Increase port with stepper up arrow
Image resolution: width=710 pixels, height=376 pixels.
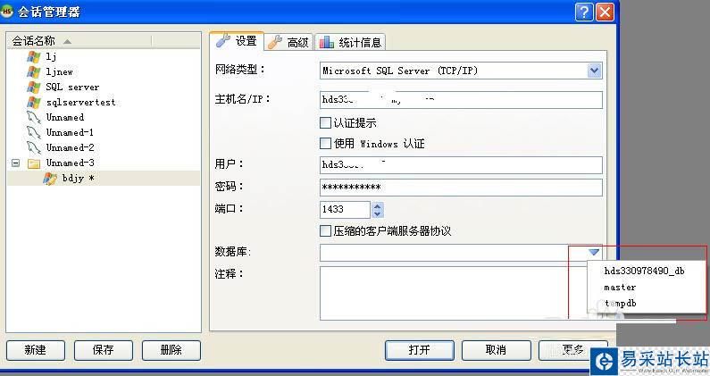[378, 205]
